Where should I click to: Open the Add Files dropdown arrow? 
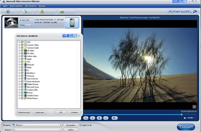click(18, 11)
